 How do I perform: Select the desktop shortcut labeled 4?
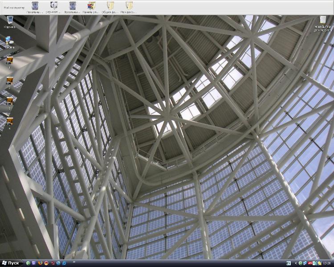point(10,124)
